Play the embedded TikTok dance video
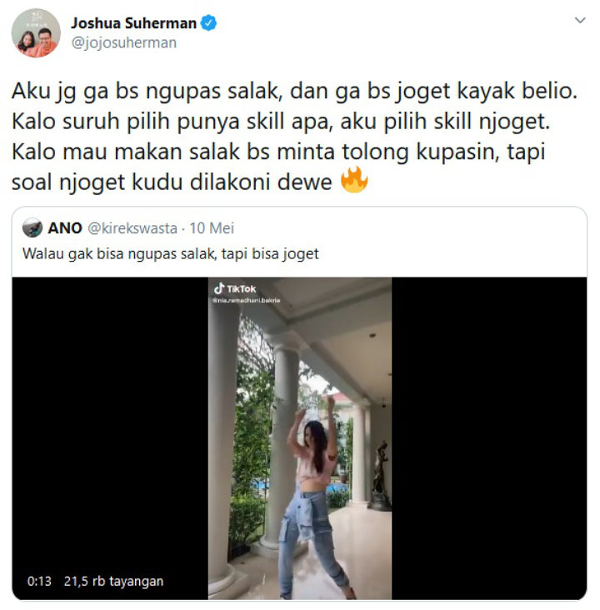 click(x=300, y=438)
